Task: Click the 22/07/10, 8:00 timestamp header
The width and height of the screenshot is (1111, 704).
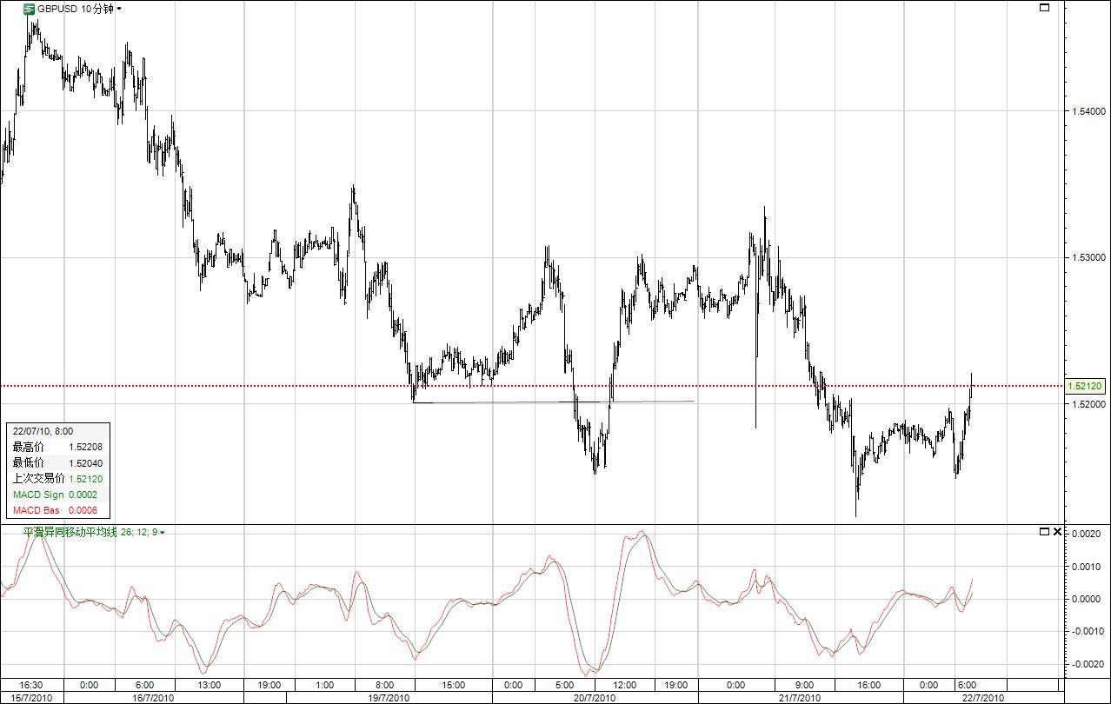Action: coord(43,431)
